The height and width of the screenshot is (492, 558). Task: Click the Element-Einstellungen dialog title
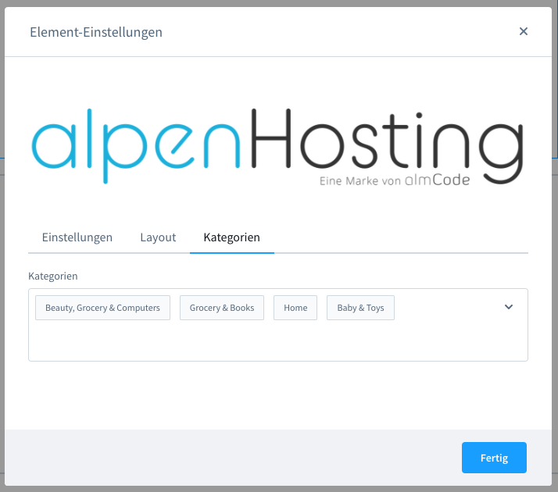(x=96, y=32)
